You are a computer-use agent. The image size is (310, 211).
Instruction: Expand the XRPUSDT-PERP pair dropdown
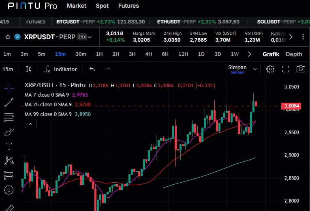coord(90,37)
